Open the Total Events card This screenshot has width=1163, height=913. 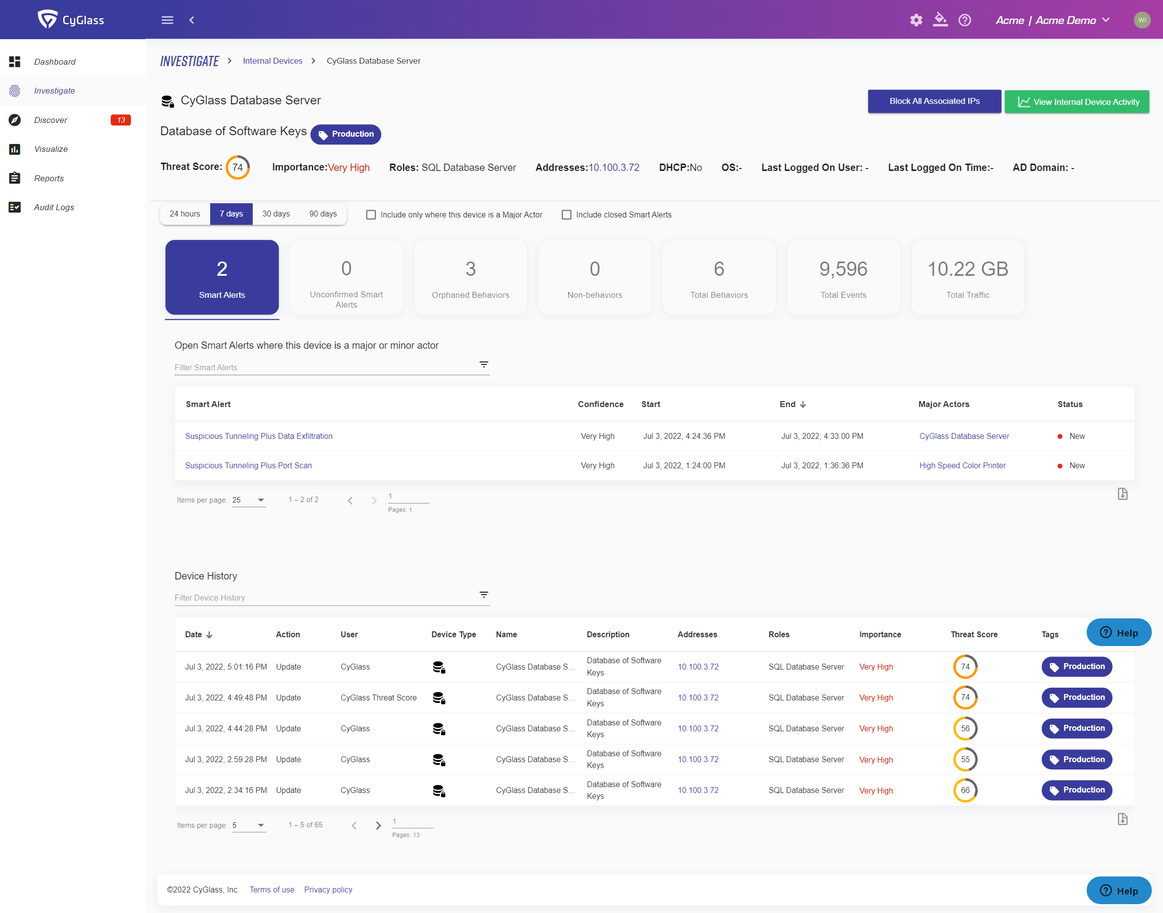point(843,277)
